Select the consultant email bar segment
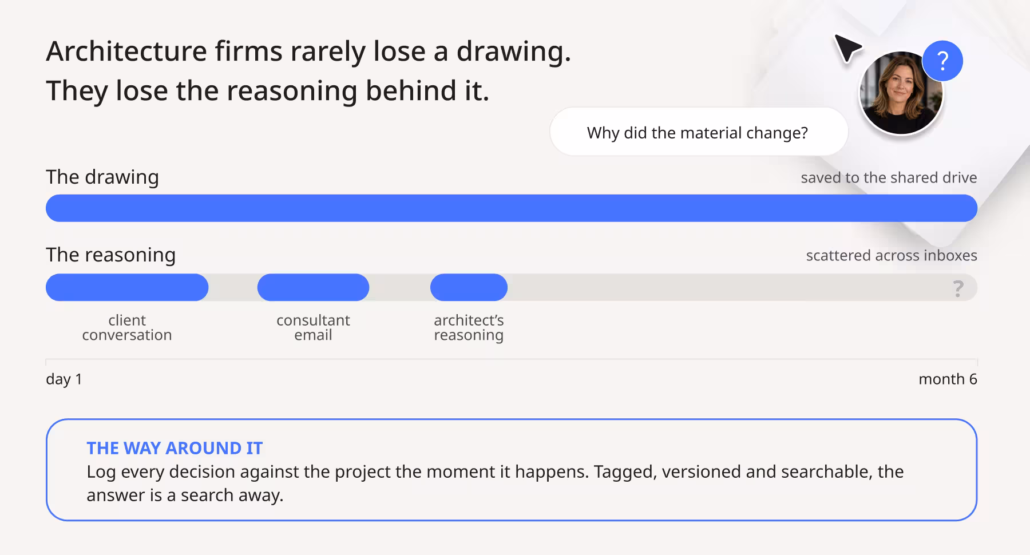This screenshot has height=555, width=1030. 313,287
